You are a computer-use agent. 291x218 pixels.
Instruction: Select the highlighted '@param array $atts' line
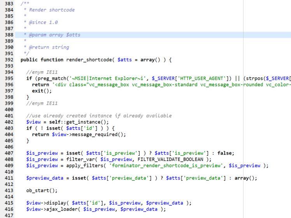coord(153,35)
